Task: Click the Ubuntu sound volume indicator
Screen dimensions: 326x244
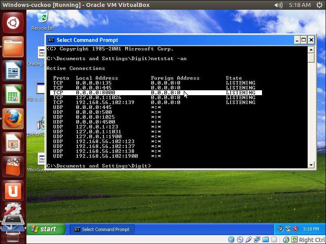Action: tap(278, 5)
